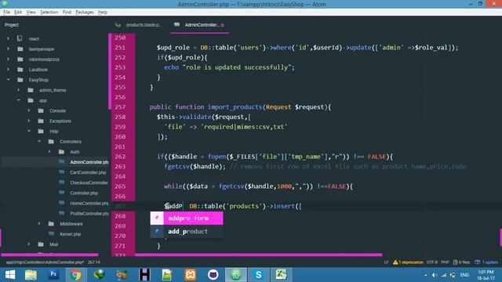The height and width of the screenshot is (282, 502).
Task: Collapse the Http folder
Action: (x=29, y=131)
